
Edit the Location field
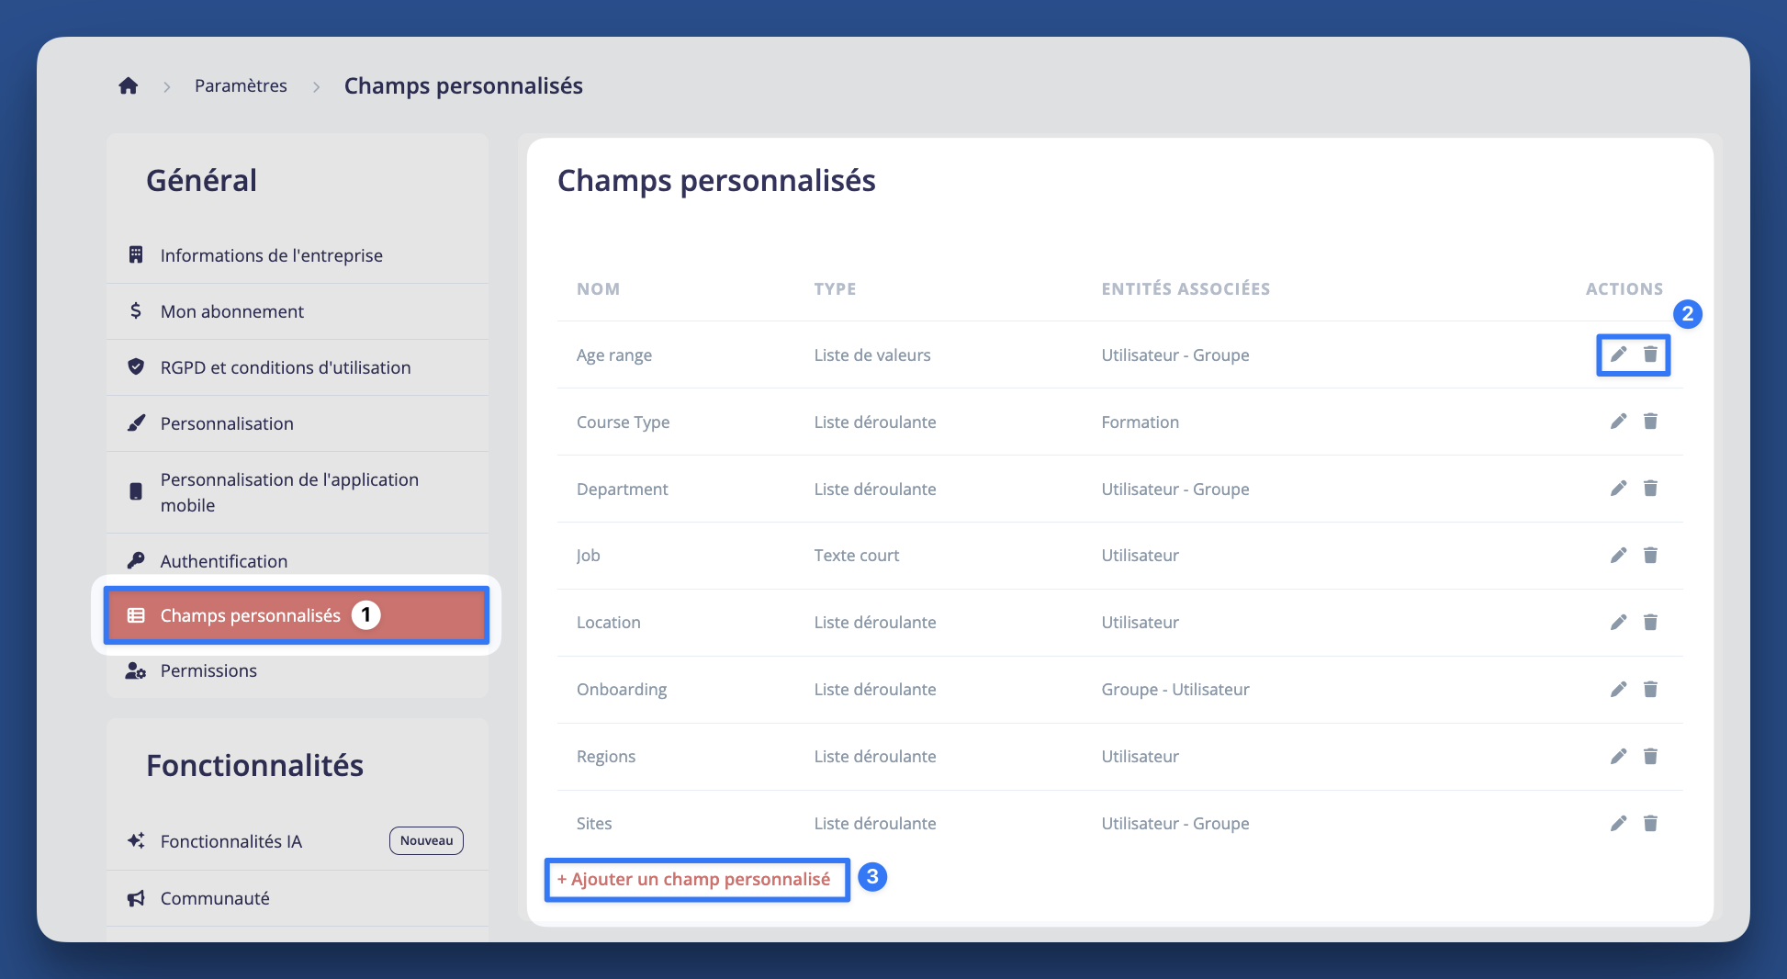click(1618, 623)
